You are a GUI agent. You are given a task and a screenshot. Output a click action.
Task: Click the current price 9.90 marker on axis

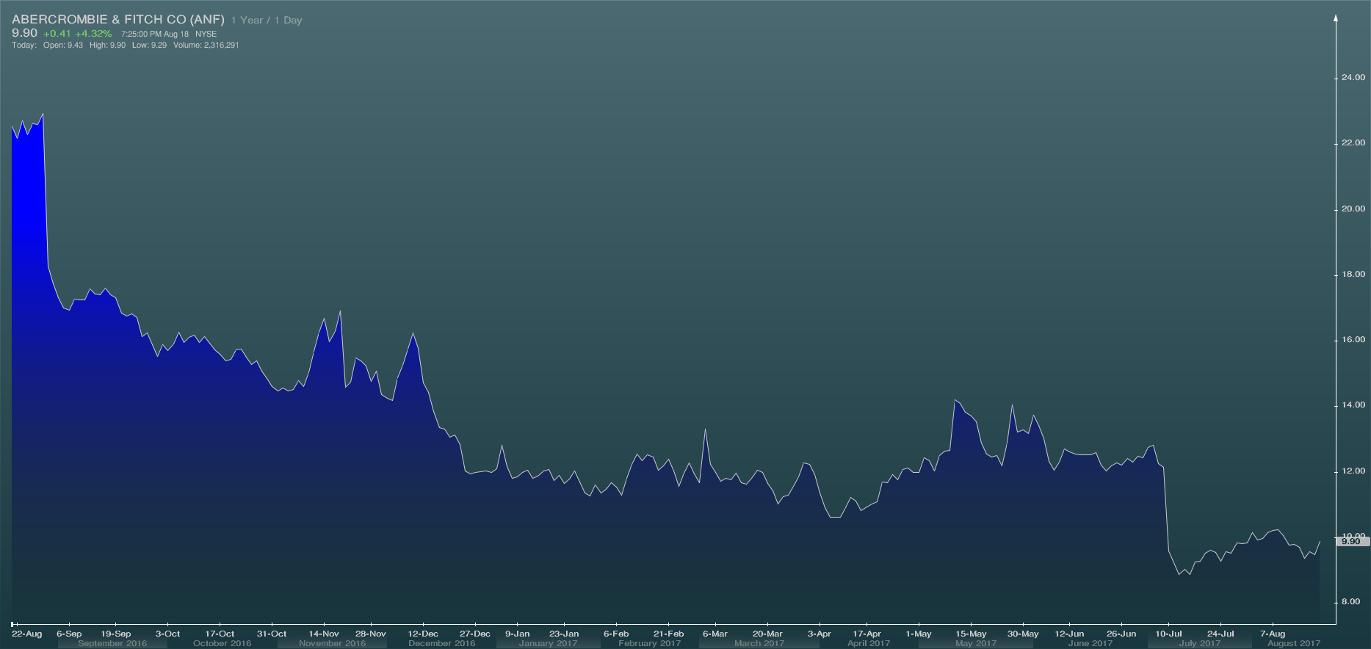click(x=1352, y=541)
